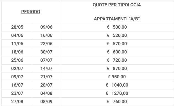Select the 04/06 start date cell
The width and height of the screenshot is (175, 107).
pos(17,36)
